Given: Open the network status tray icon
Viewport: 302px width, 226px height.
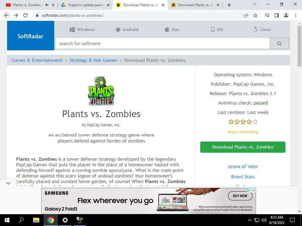Looking at the screenshot, I should [x=257, y=220].
